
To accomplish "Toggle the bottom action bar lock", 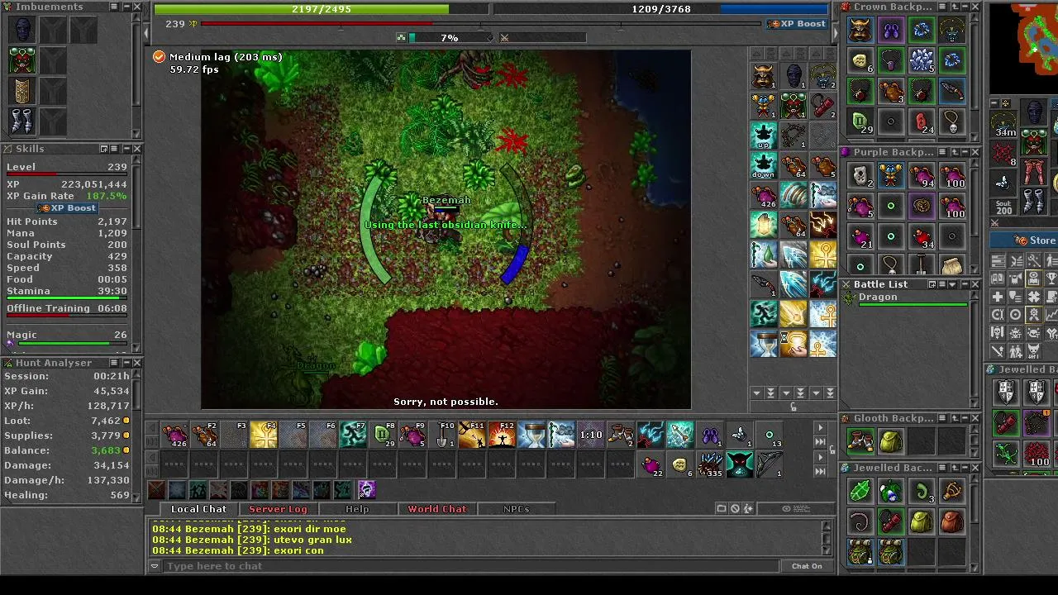I will [832, 450].
